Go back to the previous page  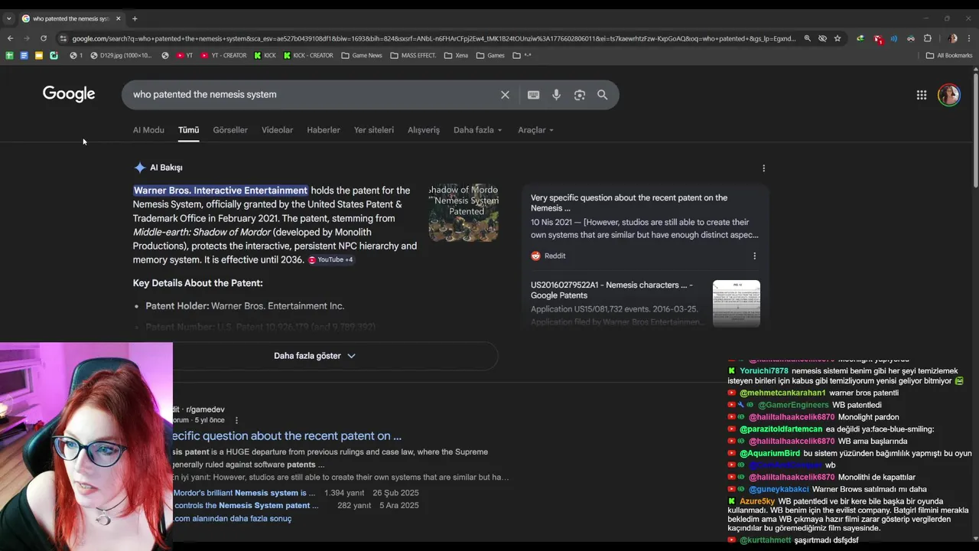pos(10,38)
